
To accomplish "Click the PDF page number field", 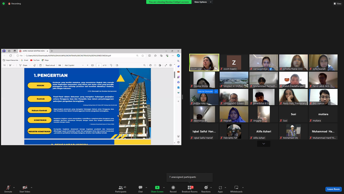I will pos(99,65).
